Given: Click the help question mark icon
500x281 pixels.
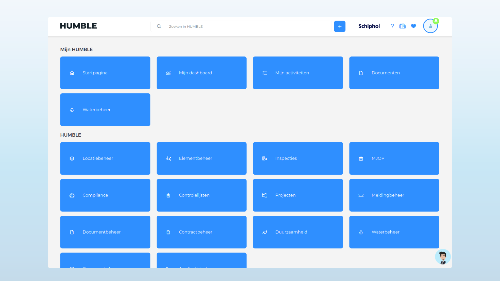Looking at the screenshot, I should point(392,26).
